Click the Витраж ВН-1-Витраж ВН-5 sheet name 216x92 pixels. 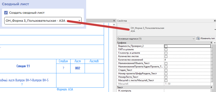(x=32, y=80)
